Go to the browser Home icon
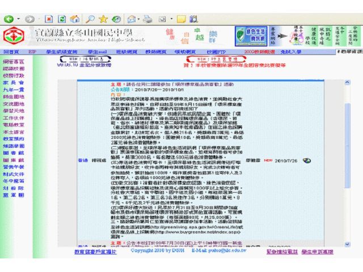The height and width of the screenshot is (272, 363). (74, 19)
